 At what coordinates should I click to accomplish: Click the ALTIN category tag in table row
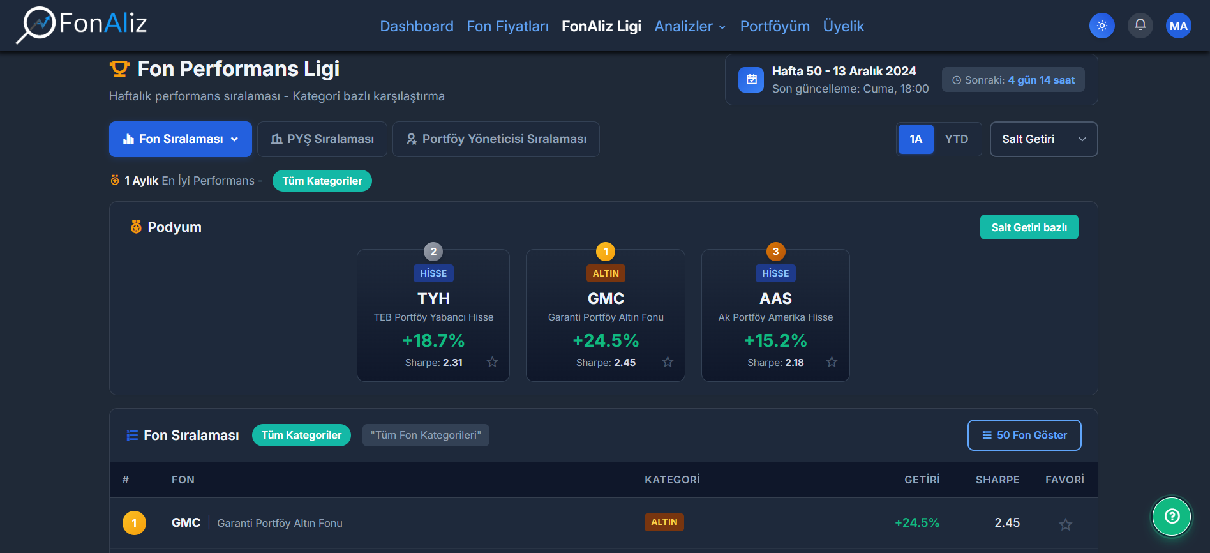tap(664, 522)
